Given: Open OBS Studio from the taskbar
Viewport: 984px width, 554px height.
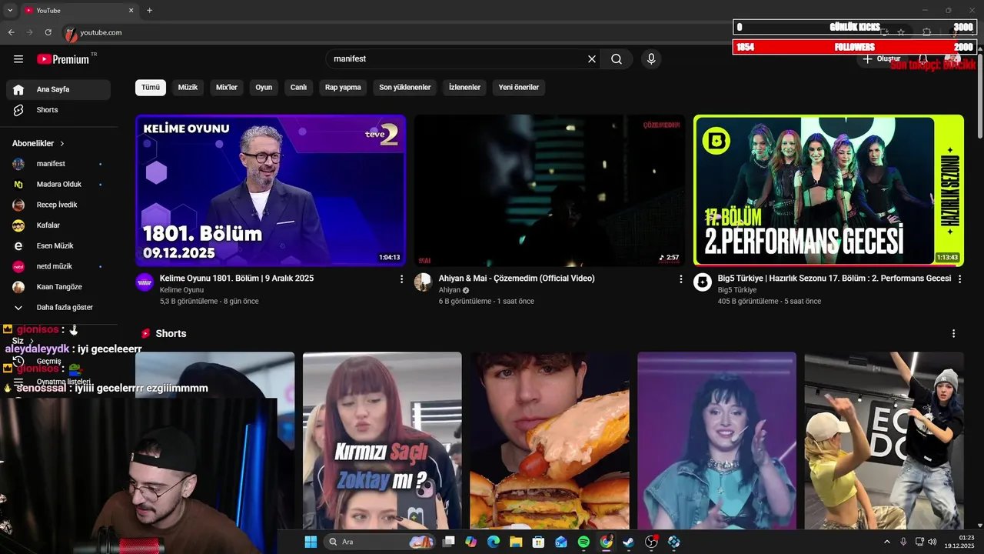Looking at the screenshot, I should pyautogui.click(x=651, y=542).
